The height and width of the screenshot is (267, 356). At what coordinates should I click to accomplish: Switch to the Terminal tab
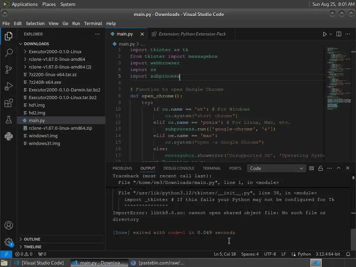click(212, 168)
